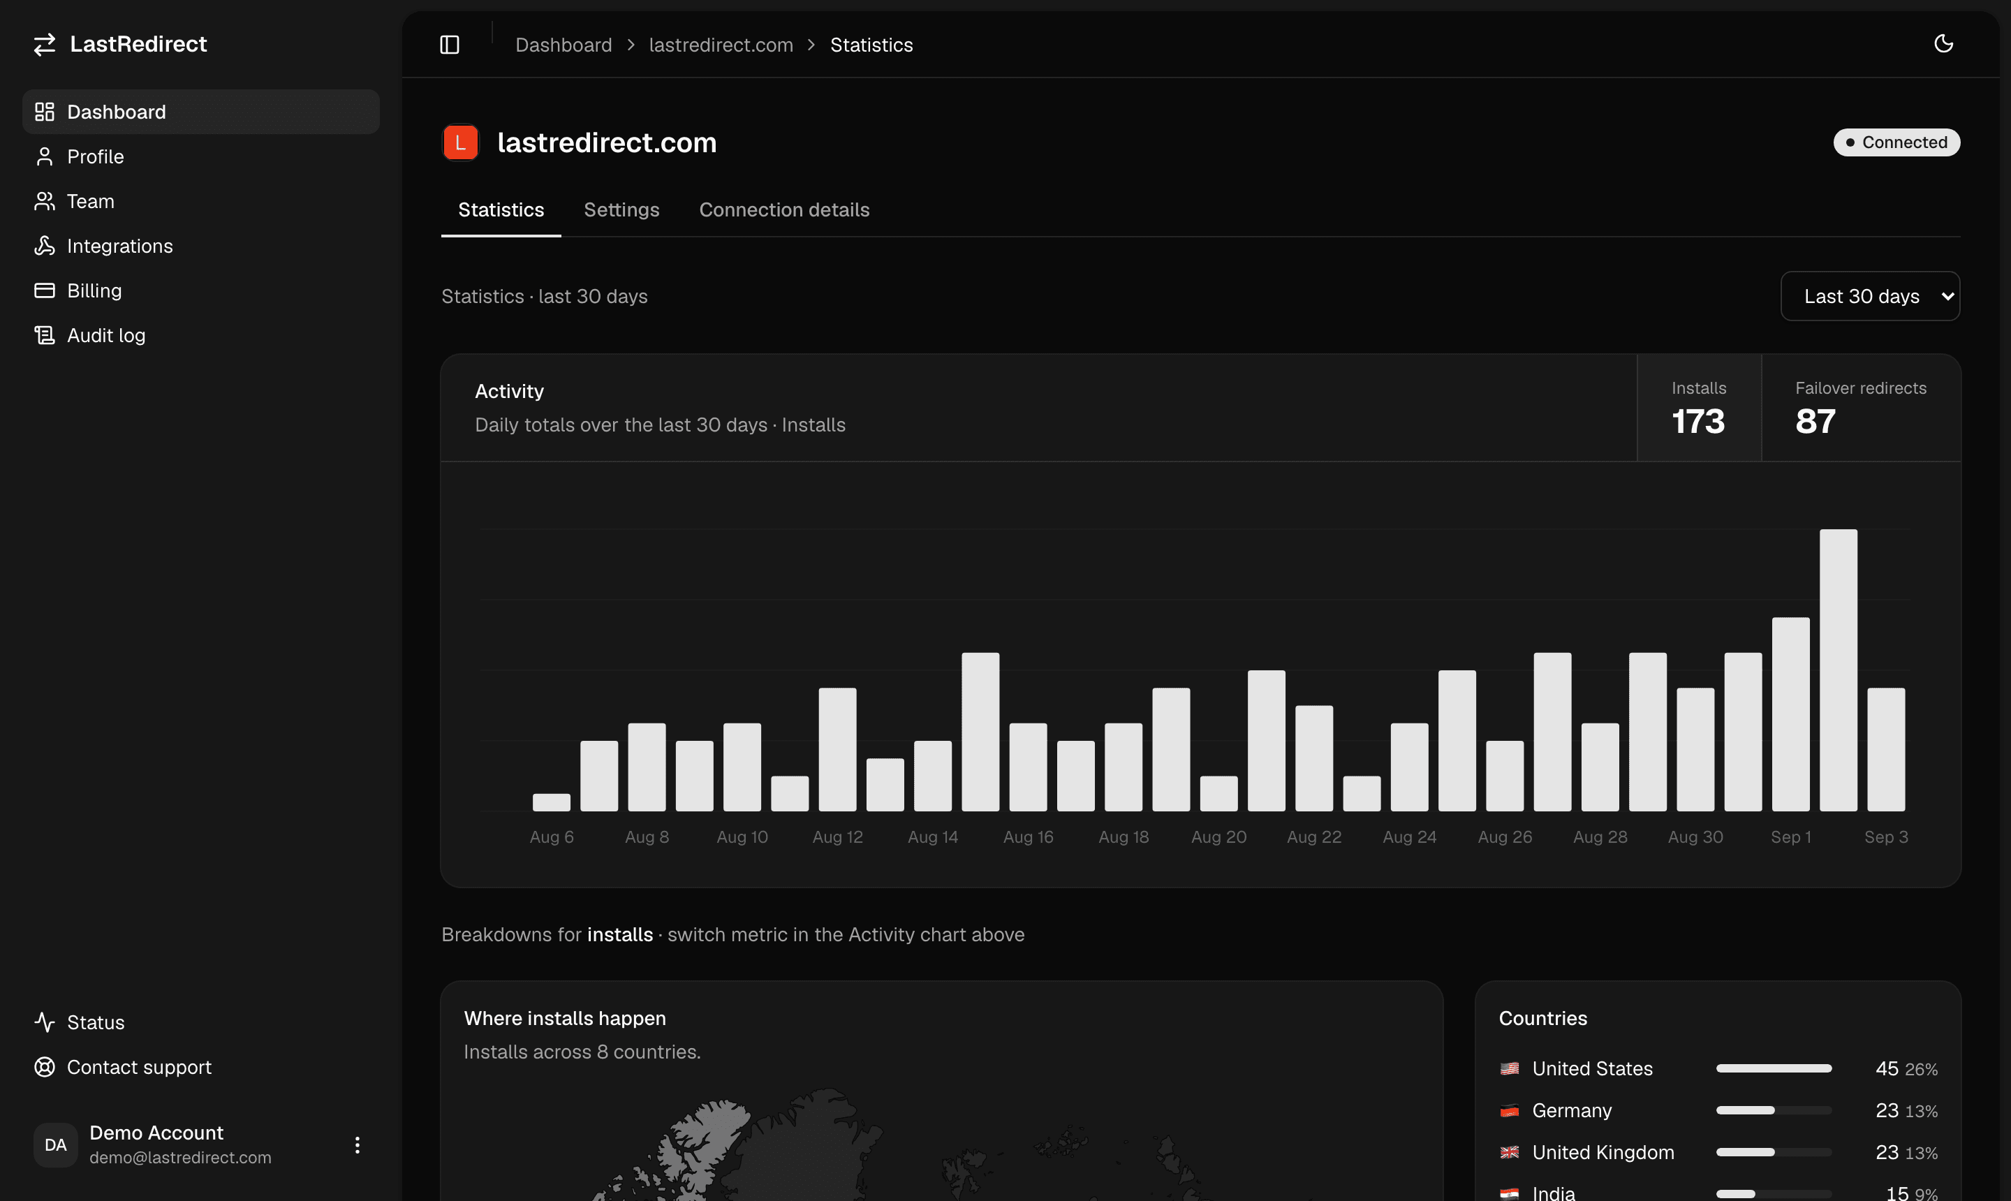Click the Contact support lifebuoy icon
The image size is (2011, 1201).
click(x=45, y=1067)
